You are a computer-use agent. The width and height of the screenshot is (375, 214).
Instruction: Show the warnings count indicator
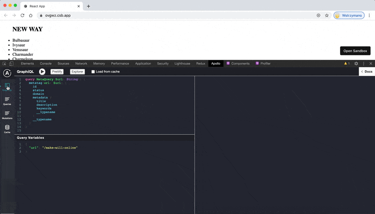[x=347, y=64]
